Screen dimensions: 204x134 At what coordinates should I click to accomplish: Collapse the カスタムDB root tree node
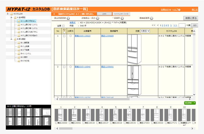8,14
